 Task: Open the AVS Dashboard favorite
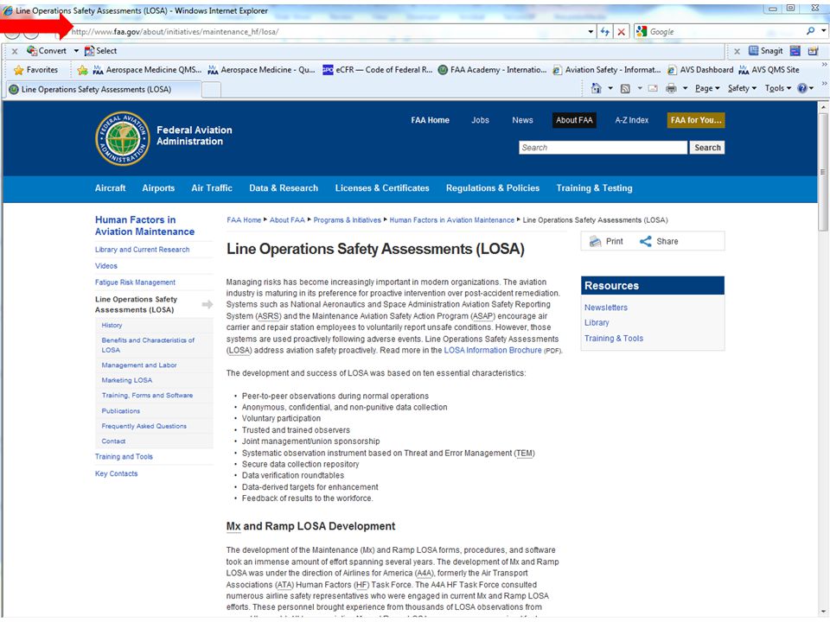coord(700,70)
